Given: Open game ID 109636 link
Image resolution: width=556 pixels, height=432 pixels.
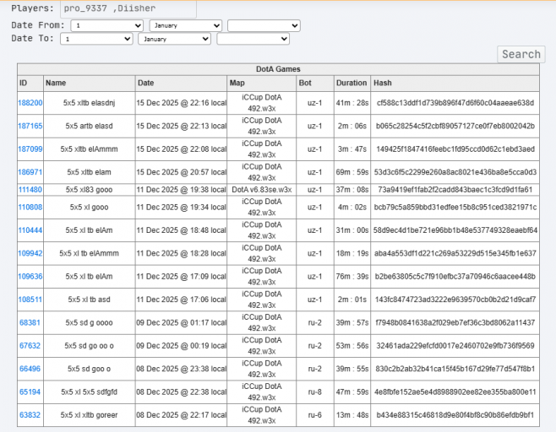Looking at the screenshot, I should (x=30, y=276).
